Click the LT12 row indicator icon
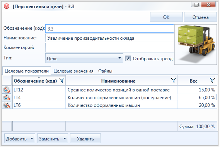The width and height of the screenshot is (220, 147). tap(7, 90)
